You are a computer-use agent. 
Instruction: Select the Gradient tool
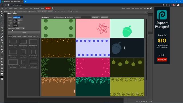pyautogui.click(x=2, y=46)
